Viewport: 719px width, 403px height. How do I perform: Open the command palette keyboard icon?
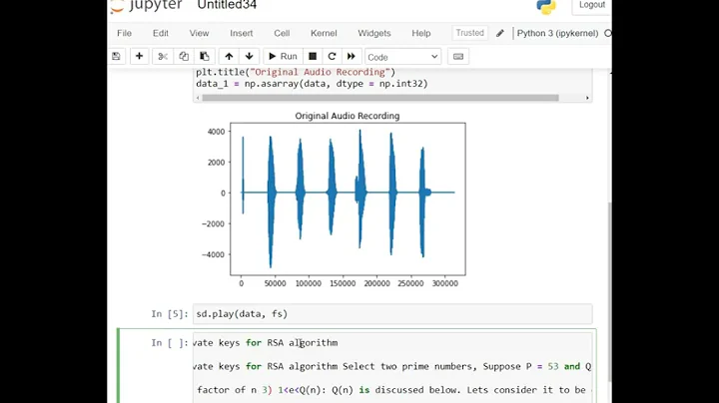[458, 56]
